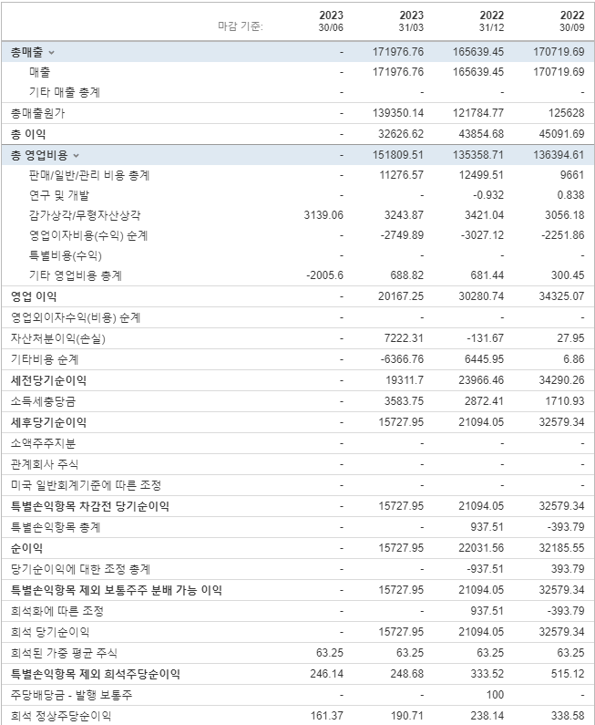
Task: Click the 세전당기순이익 row label
Action: point(48,381)
